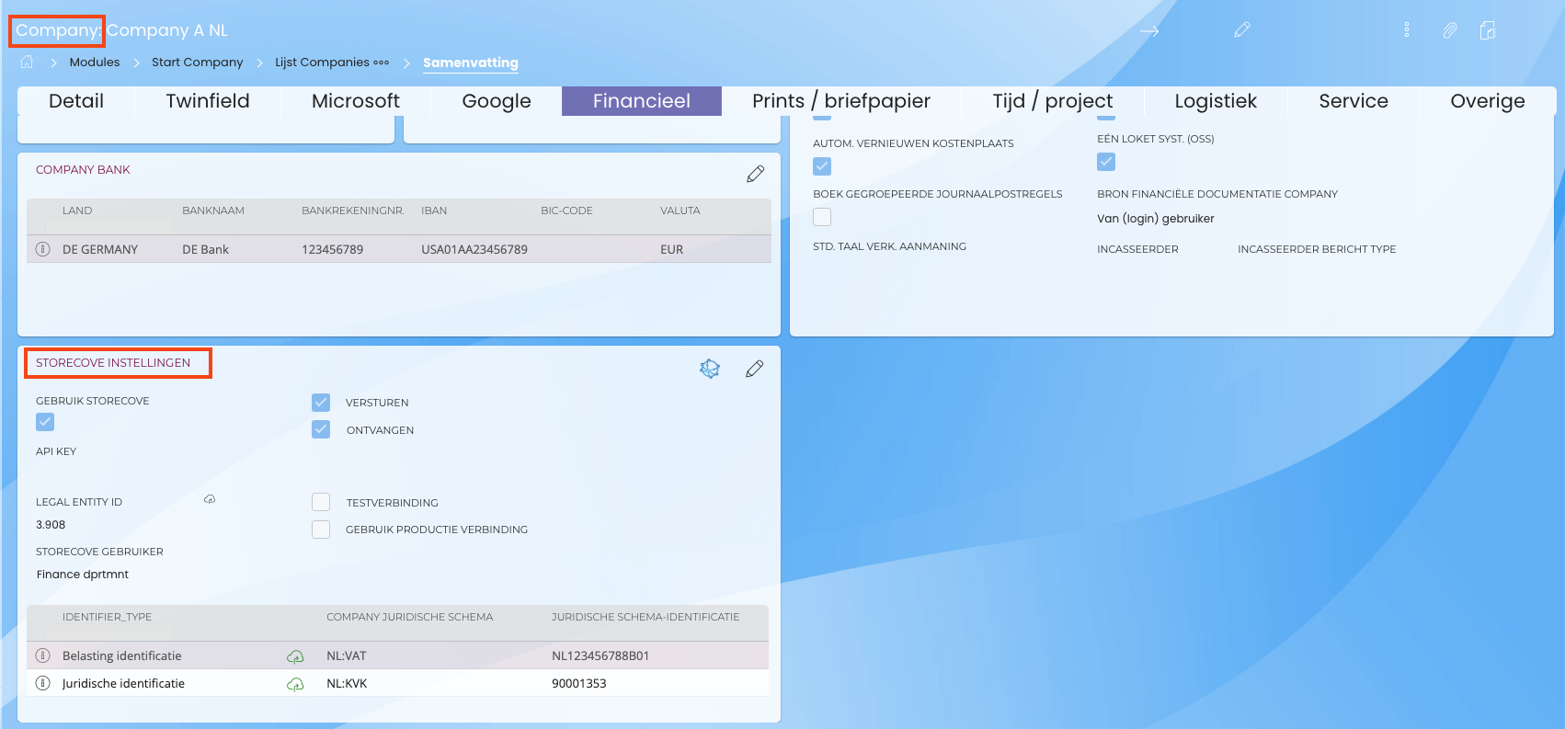This screenshot has height=729, width=1565.
Task: Switch to the Tijd / project tab
Action: (x=1053, y=101)
